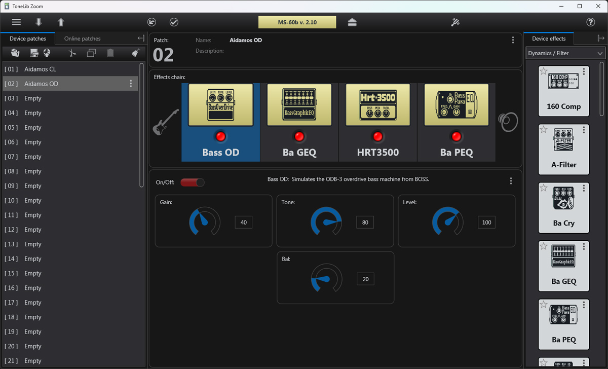Adjust the Bal knob
Viewport: 608px width, 369px height.
(326, 278)
